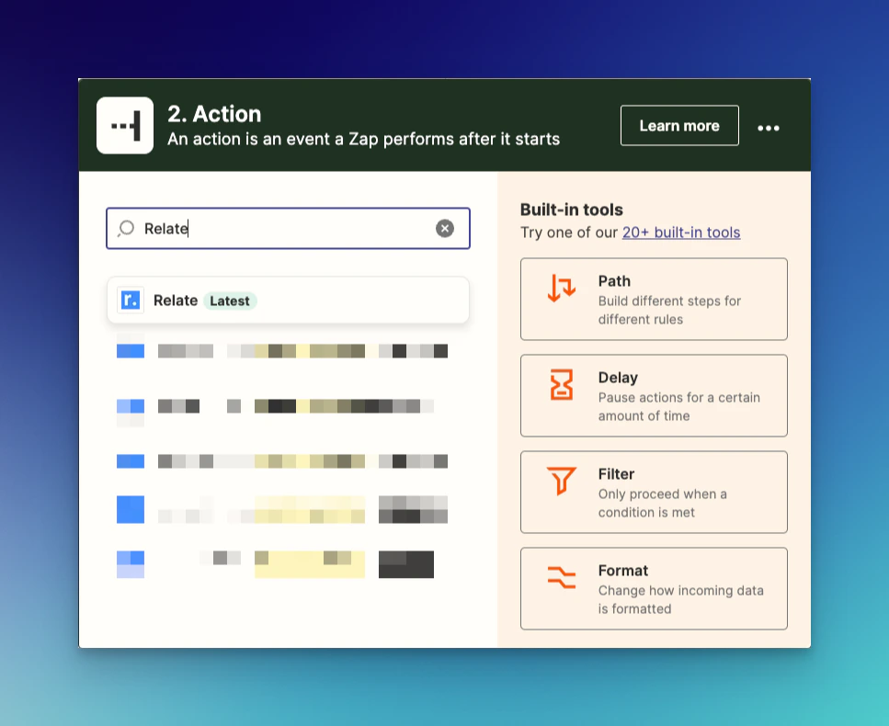Click the 'Built-in tools' heading
Image resolution: width=889 pixels, height=726 pixels.
pyautogui.click(x=572, y=210)
